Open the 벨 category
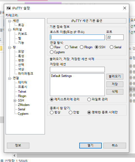135x162 pixels. click(x=20, y=38)
